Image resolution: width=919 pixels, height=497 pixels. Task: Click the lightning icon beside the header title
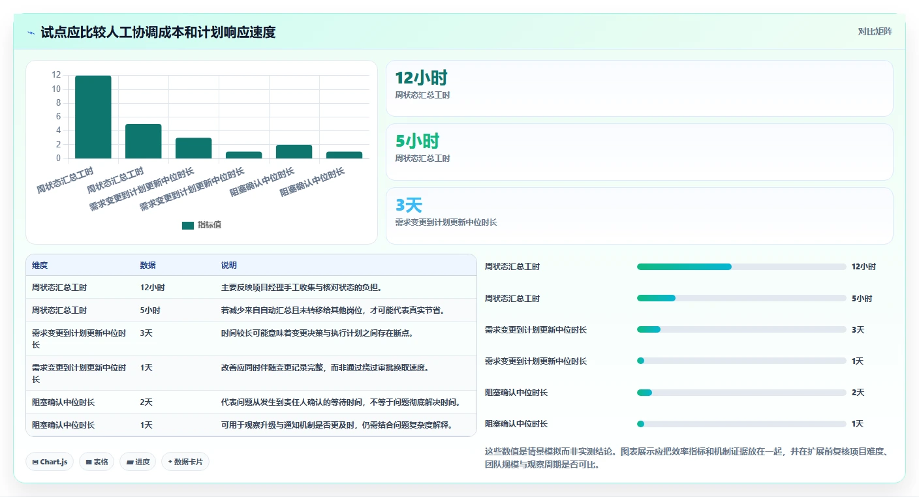31,32
